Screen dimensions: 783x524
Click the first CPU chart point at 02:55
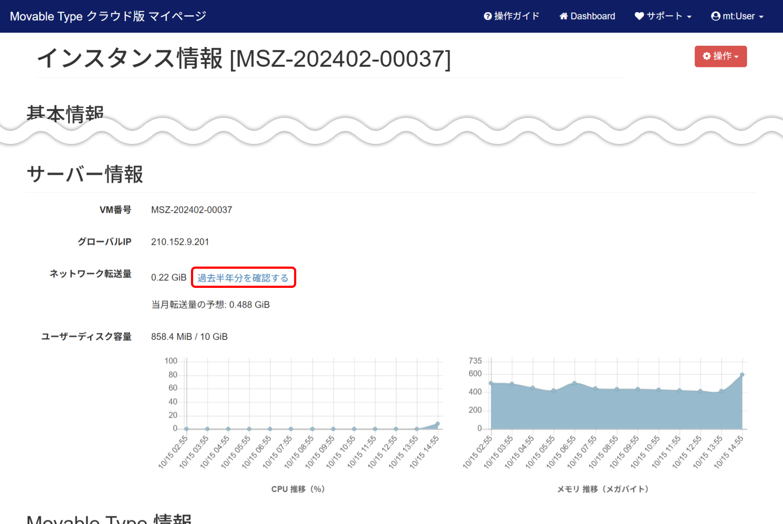[x=187, y=429]
